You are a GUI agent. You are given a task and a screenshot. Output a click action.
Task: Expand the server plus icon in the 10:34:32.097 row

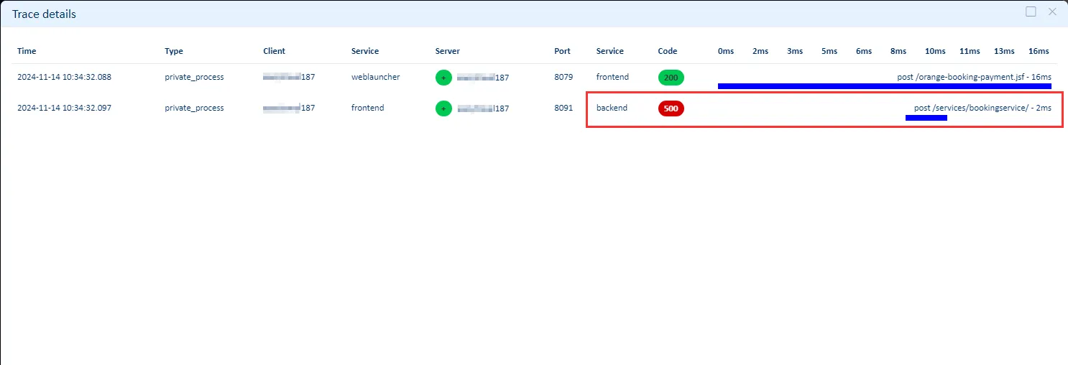point(443,108)
